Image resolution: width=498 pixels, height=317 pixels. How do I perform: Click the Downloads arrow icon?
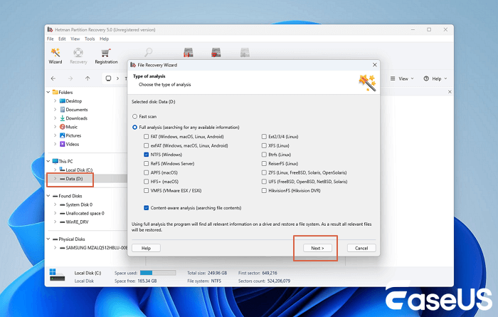tap(63, 118)
